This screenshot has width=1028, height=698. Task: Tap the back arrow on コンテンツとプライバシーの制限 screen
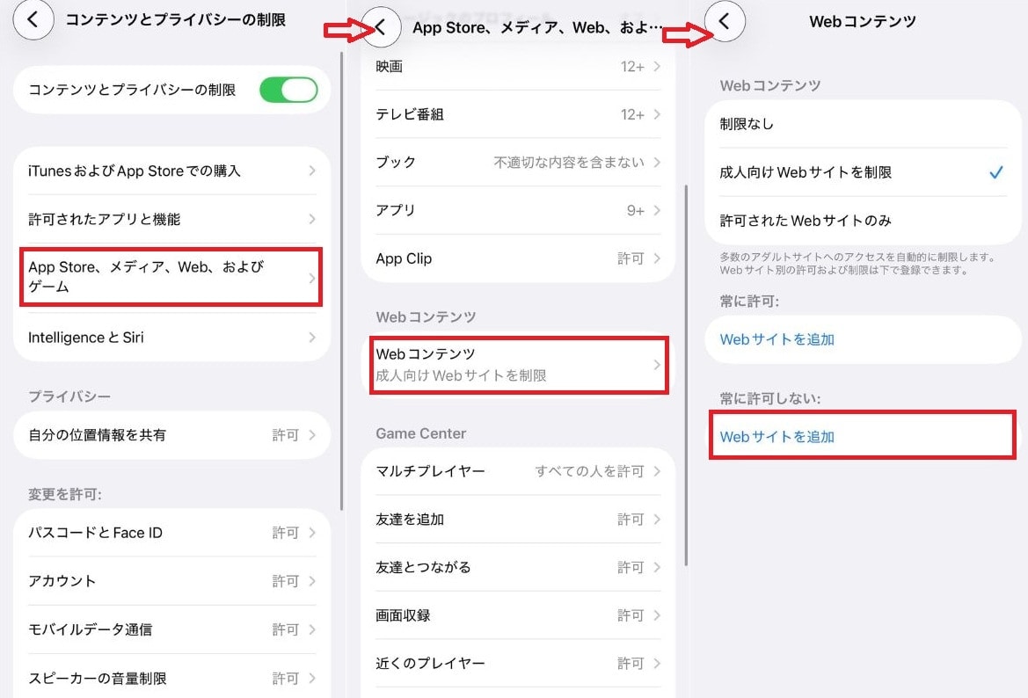pos(33,18)
